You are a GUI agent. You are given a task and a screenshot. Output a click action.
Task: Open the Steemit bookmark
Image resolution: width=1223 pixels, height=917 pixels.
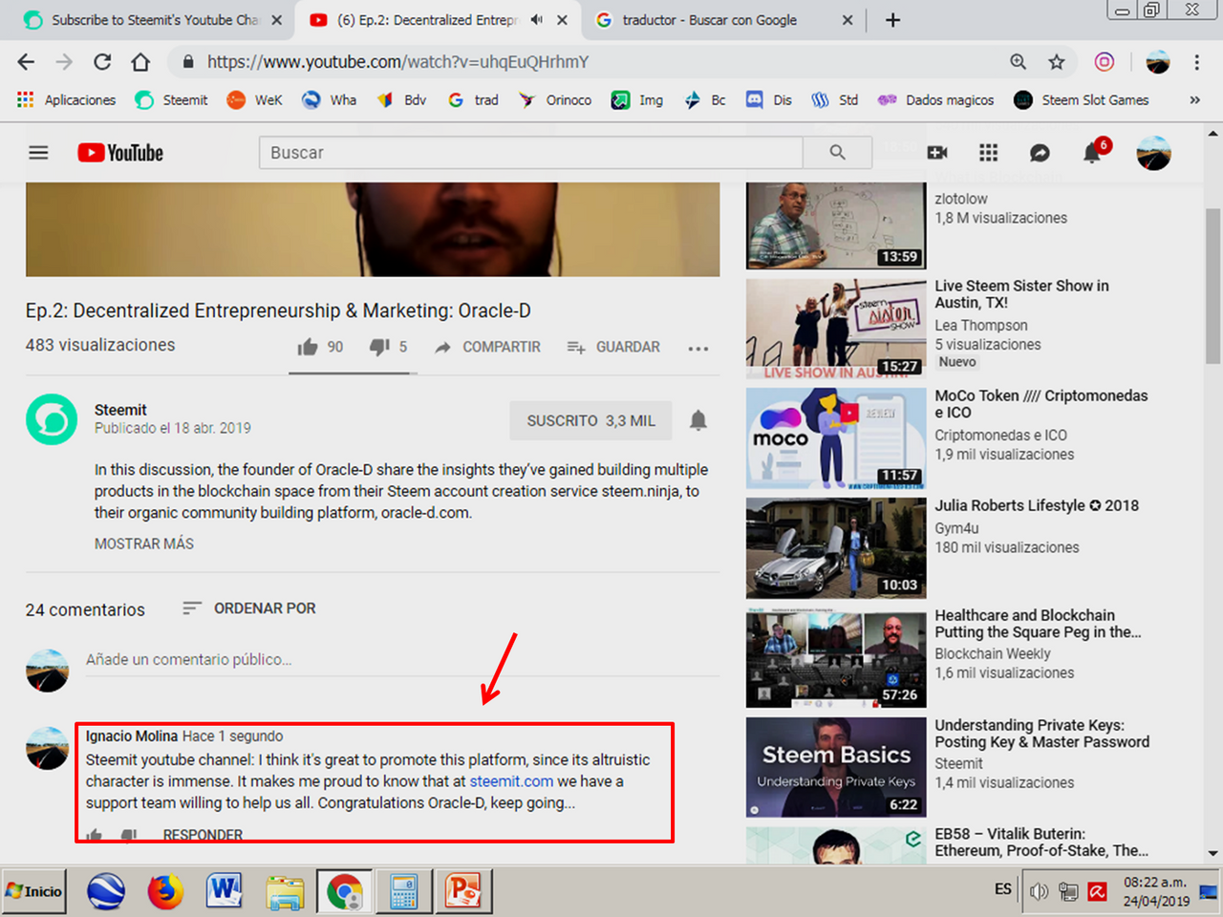[172, 100]
